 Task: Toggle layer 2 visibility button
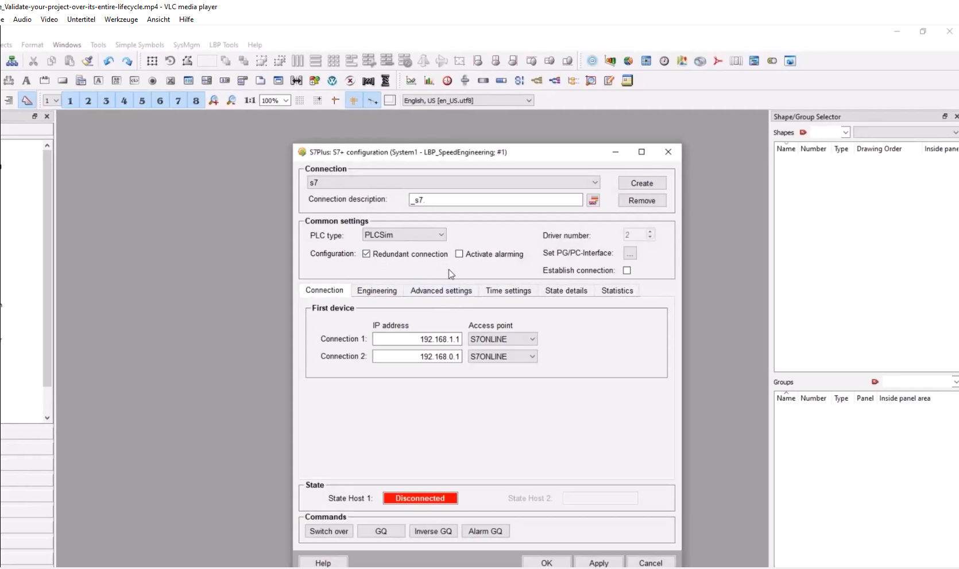(x=88, y=100)
